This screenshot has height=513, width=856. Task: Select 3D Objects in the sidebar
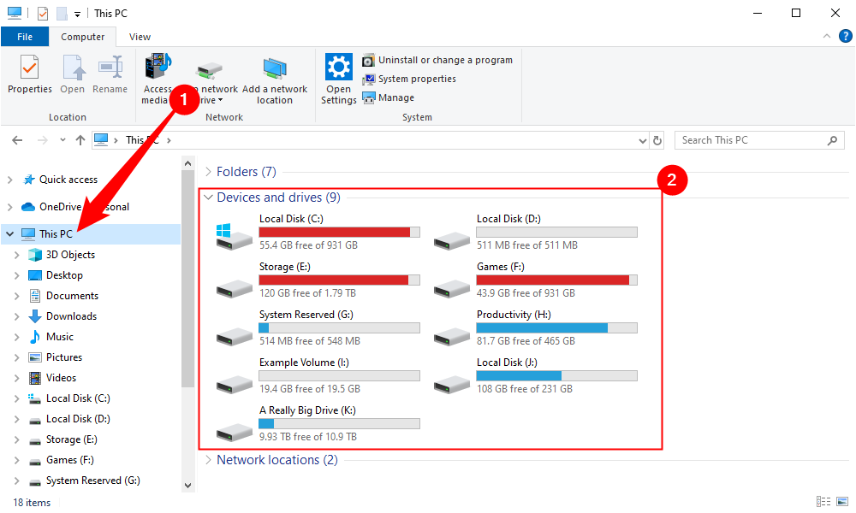coord(70,255)
